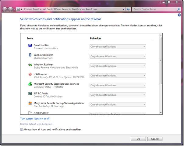The width and height of the screenshot is (184, 146).
Task: Open IDT PC Audio behavior dropdown
Action: click(x=118, y=95)
